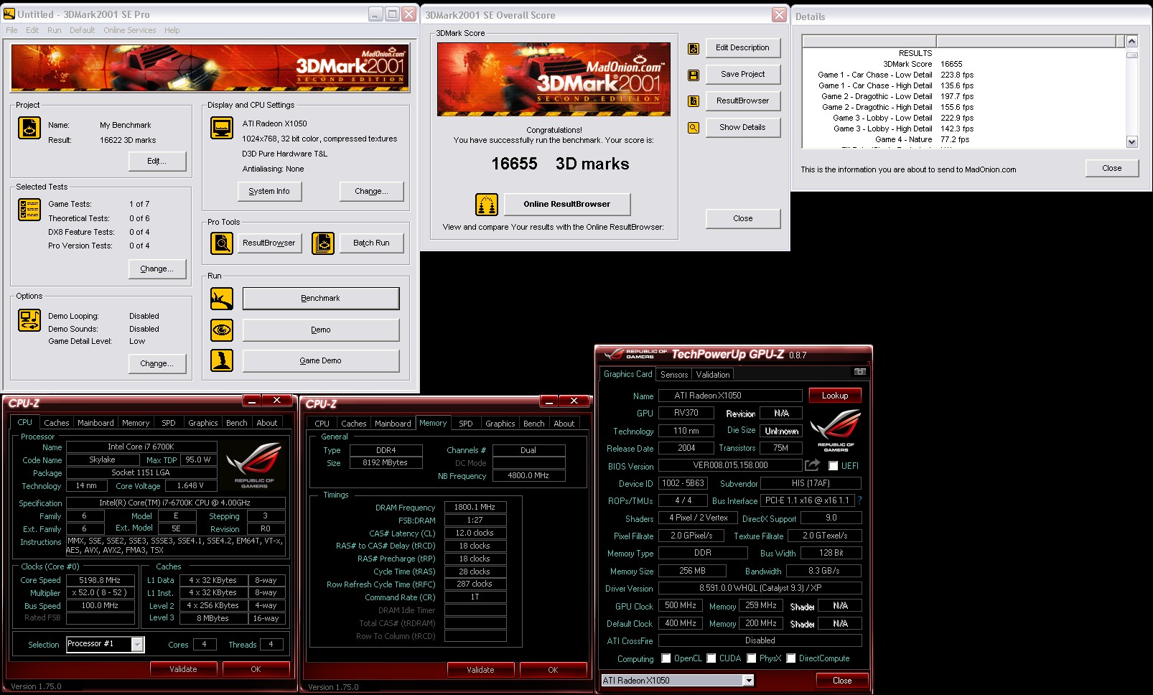This screenshot has width=1153, height=695.
Task: Click GPU-Z screenshot camera icon
Action: 859,372
